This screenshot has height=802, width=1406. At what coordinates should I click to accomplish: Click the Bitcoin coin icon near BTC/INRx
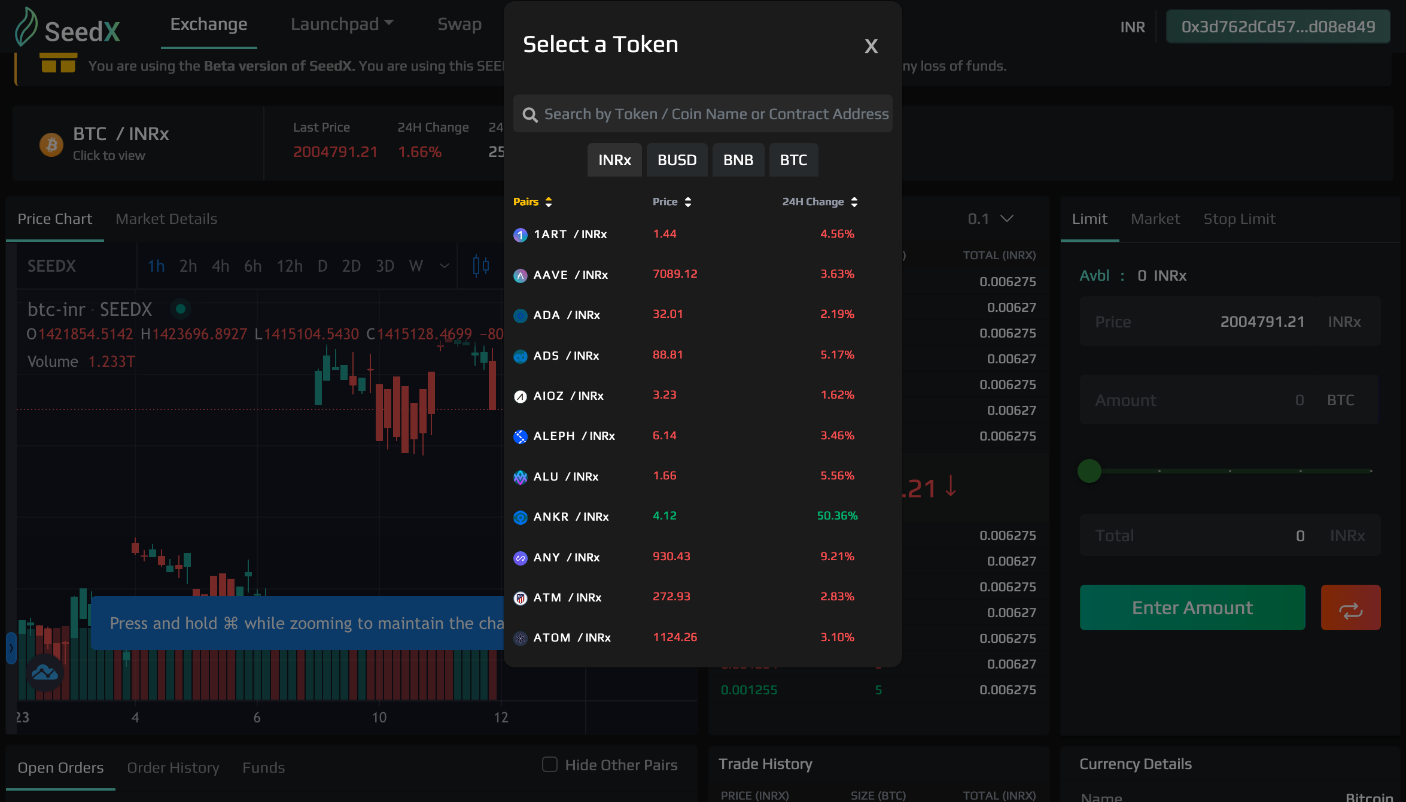(51, 144)
